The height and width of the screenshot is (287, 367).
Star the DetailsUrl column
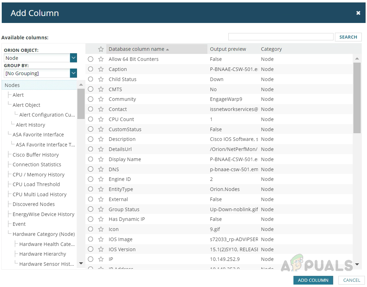click(x=101, y=149)
